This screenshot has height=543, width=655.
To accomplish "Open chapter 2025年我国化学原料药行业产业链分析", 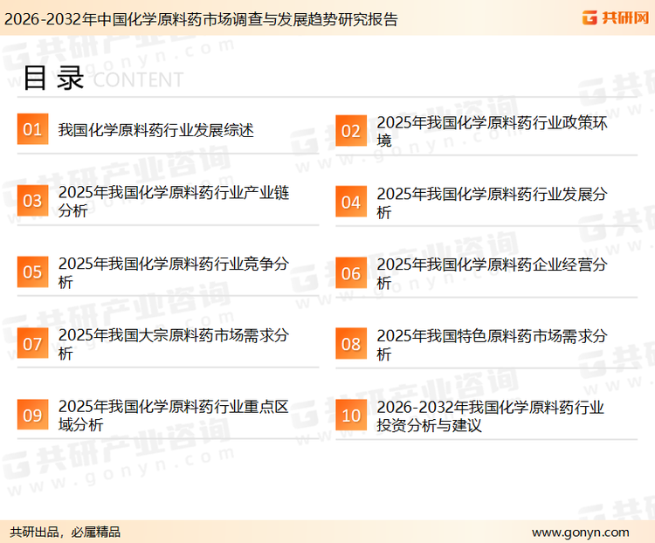I will click(x=174, y=202).
